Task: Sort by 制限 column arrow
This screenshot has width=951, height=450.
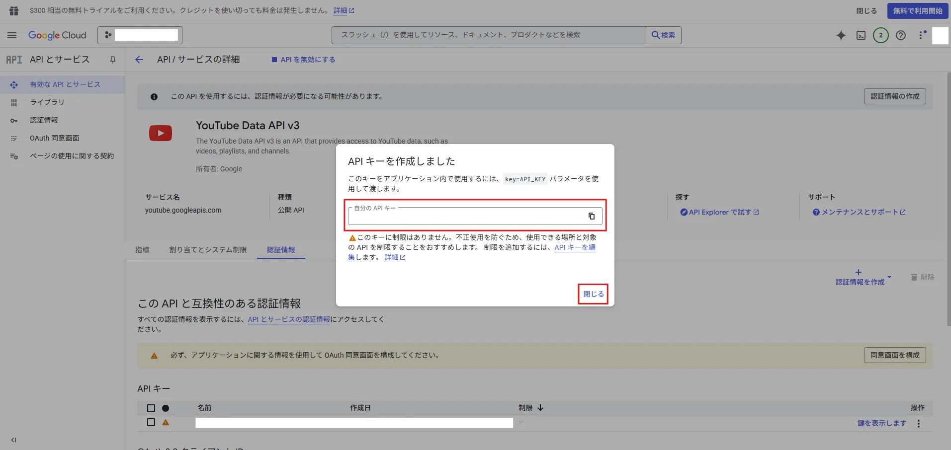Action: (540, 408)
